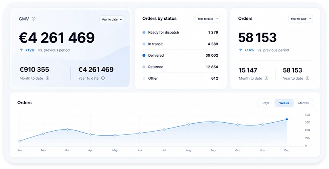Screen dimensions: 329x169
Task: Click the In transit status dot
Action: click(144, 44)
